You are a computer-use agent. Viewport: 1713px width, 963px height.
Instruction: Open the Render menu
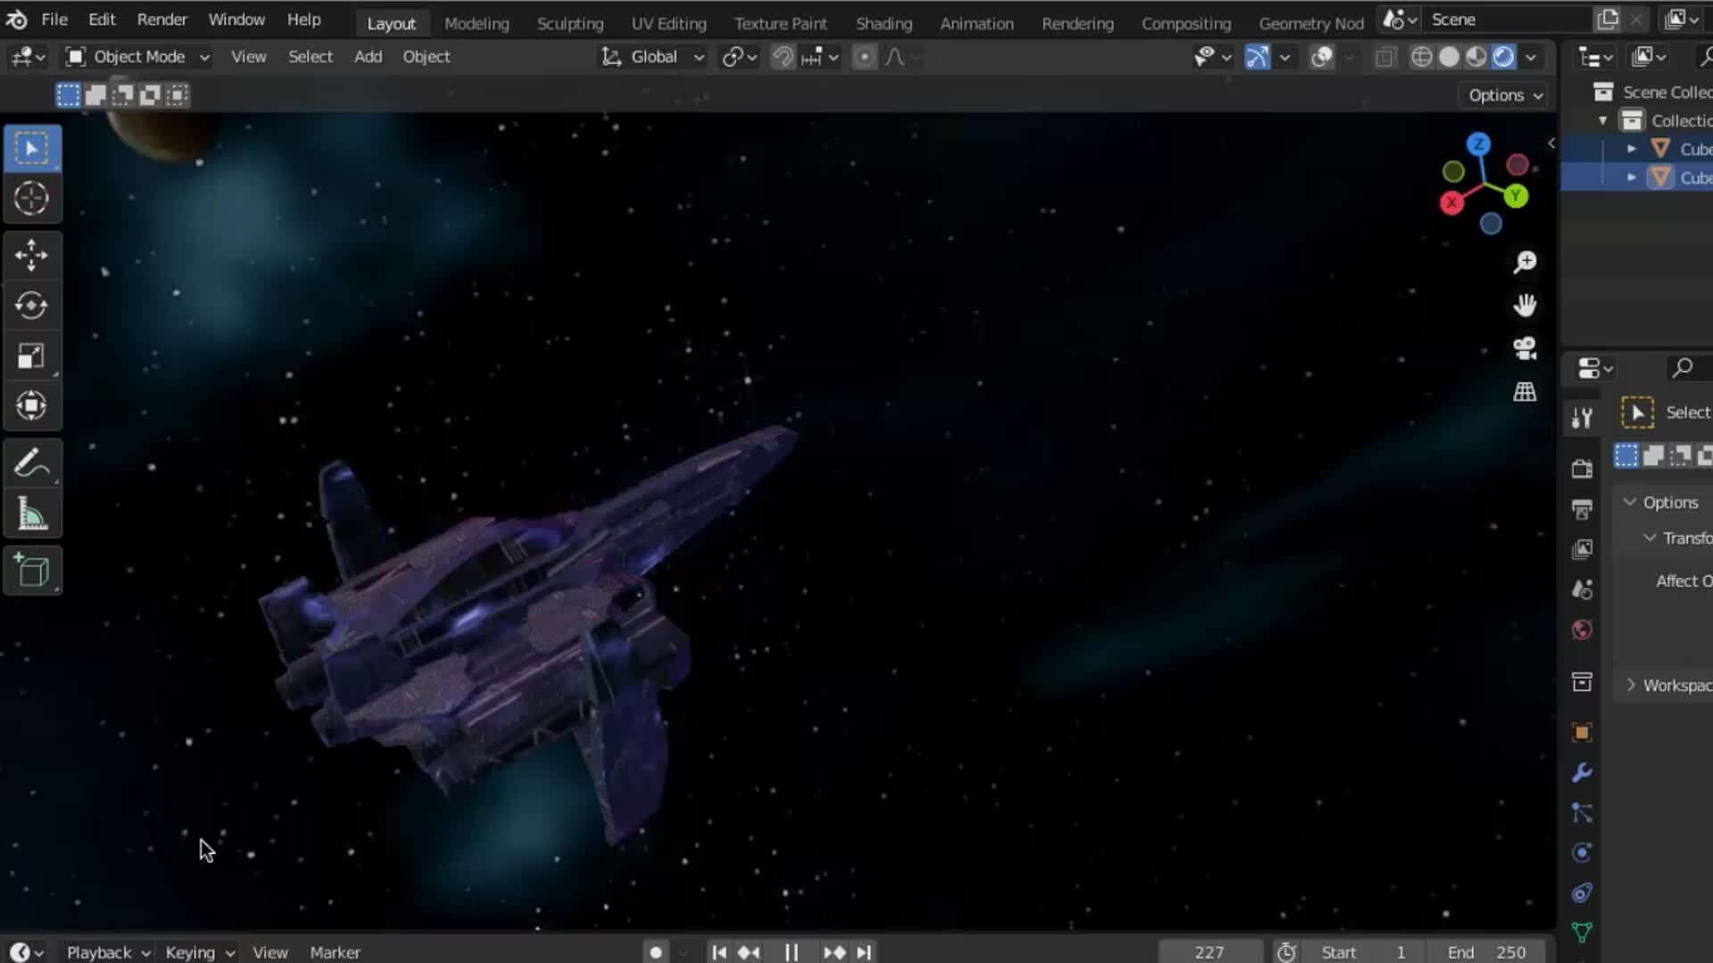point(161,20)
